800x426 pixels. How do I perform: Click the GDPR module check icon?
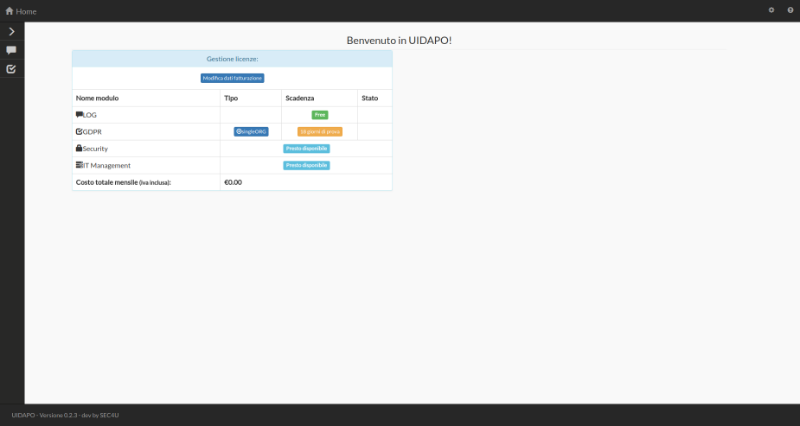(79, 131)
